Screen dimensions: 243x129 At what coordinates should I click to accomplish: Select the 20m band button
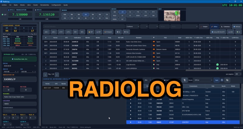click(x=100, y=15)
